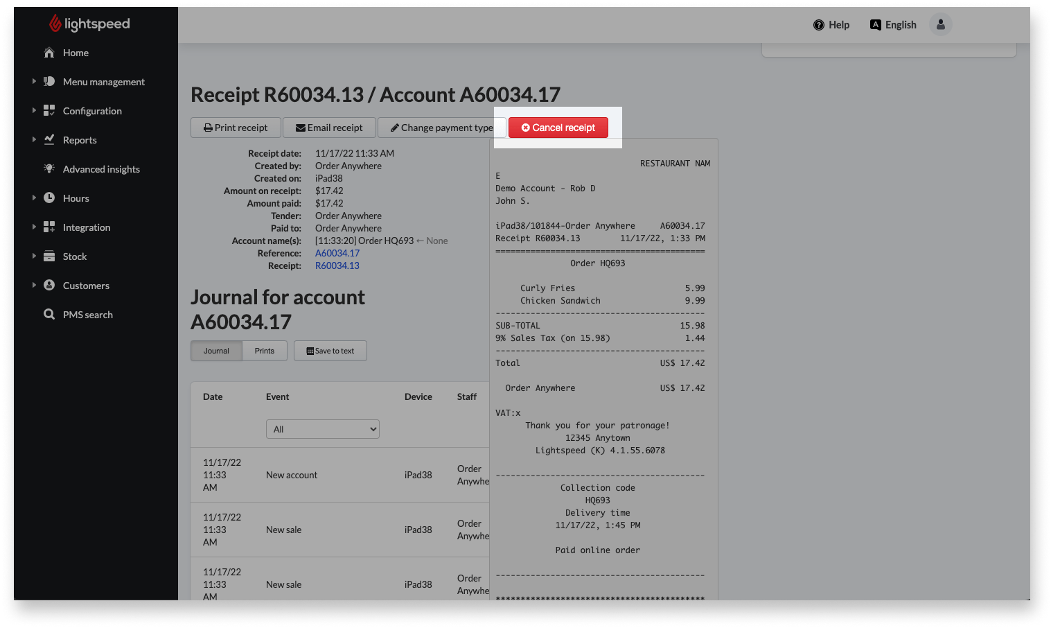Select the New account journal event

(x=292, y=475)
